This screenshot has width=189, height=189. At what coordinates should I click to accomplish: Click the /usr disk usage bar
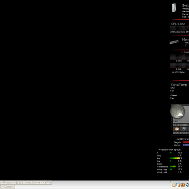(175, 158)
